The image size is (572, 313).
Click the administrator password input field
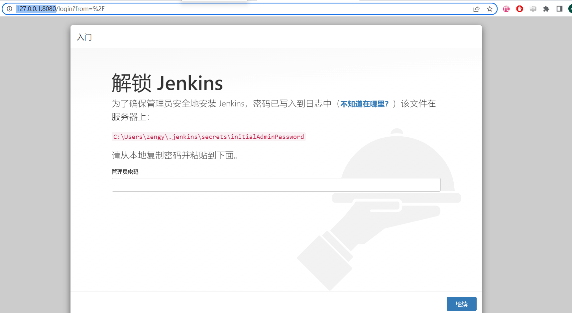point(276,185)
